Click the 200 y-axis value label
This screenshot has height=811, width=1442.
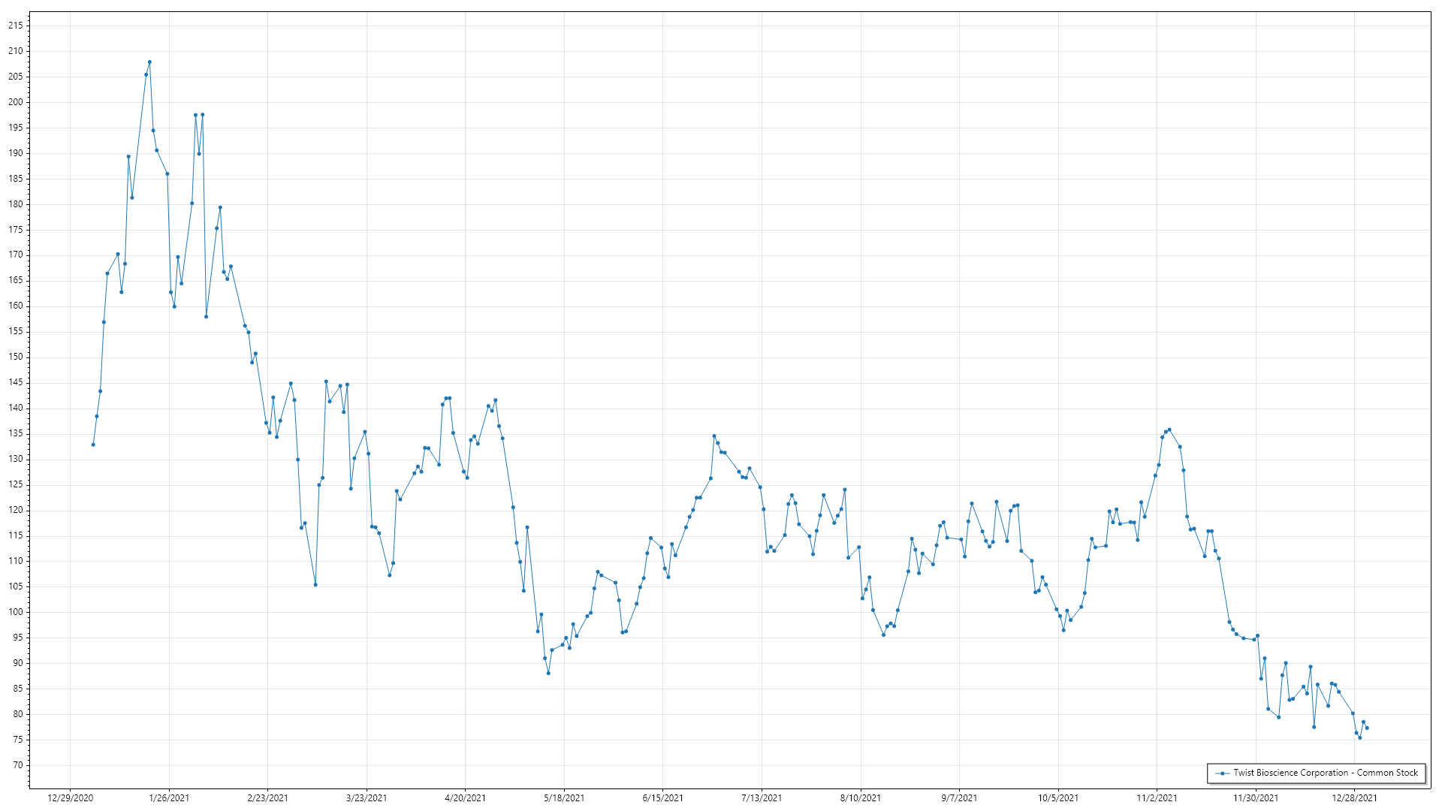(16, 102)
